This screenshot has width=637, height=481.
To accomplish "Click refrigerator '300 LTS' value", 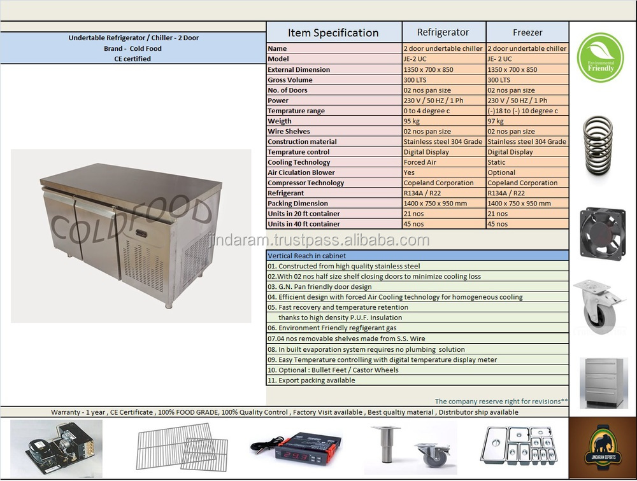I will 443,80.
